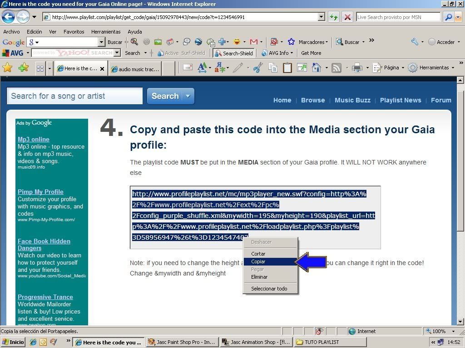The image size is (465, 348).
Task: Open the address bar URL dropdown
Action: 322,17
